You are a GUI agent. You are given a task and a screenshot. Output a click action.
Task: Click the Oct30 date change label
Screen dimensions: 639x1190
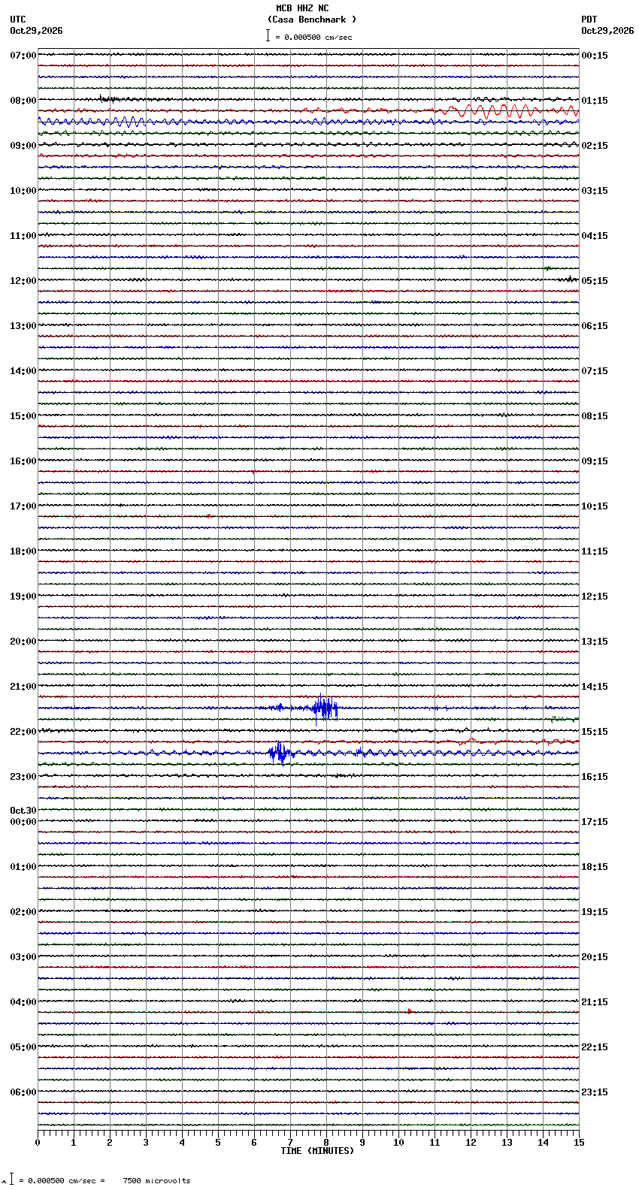click(x=23, y=811)
